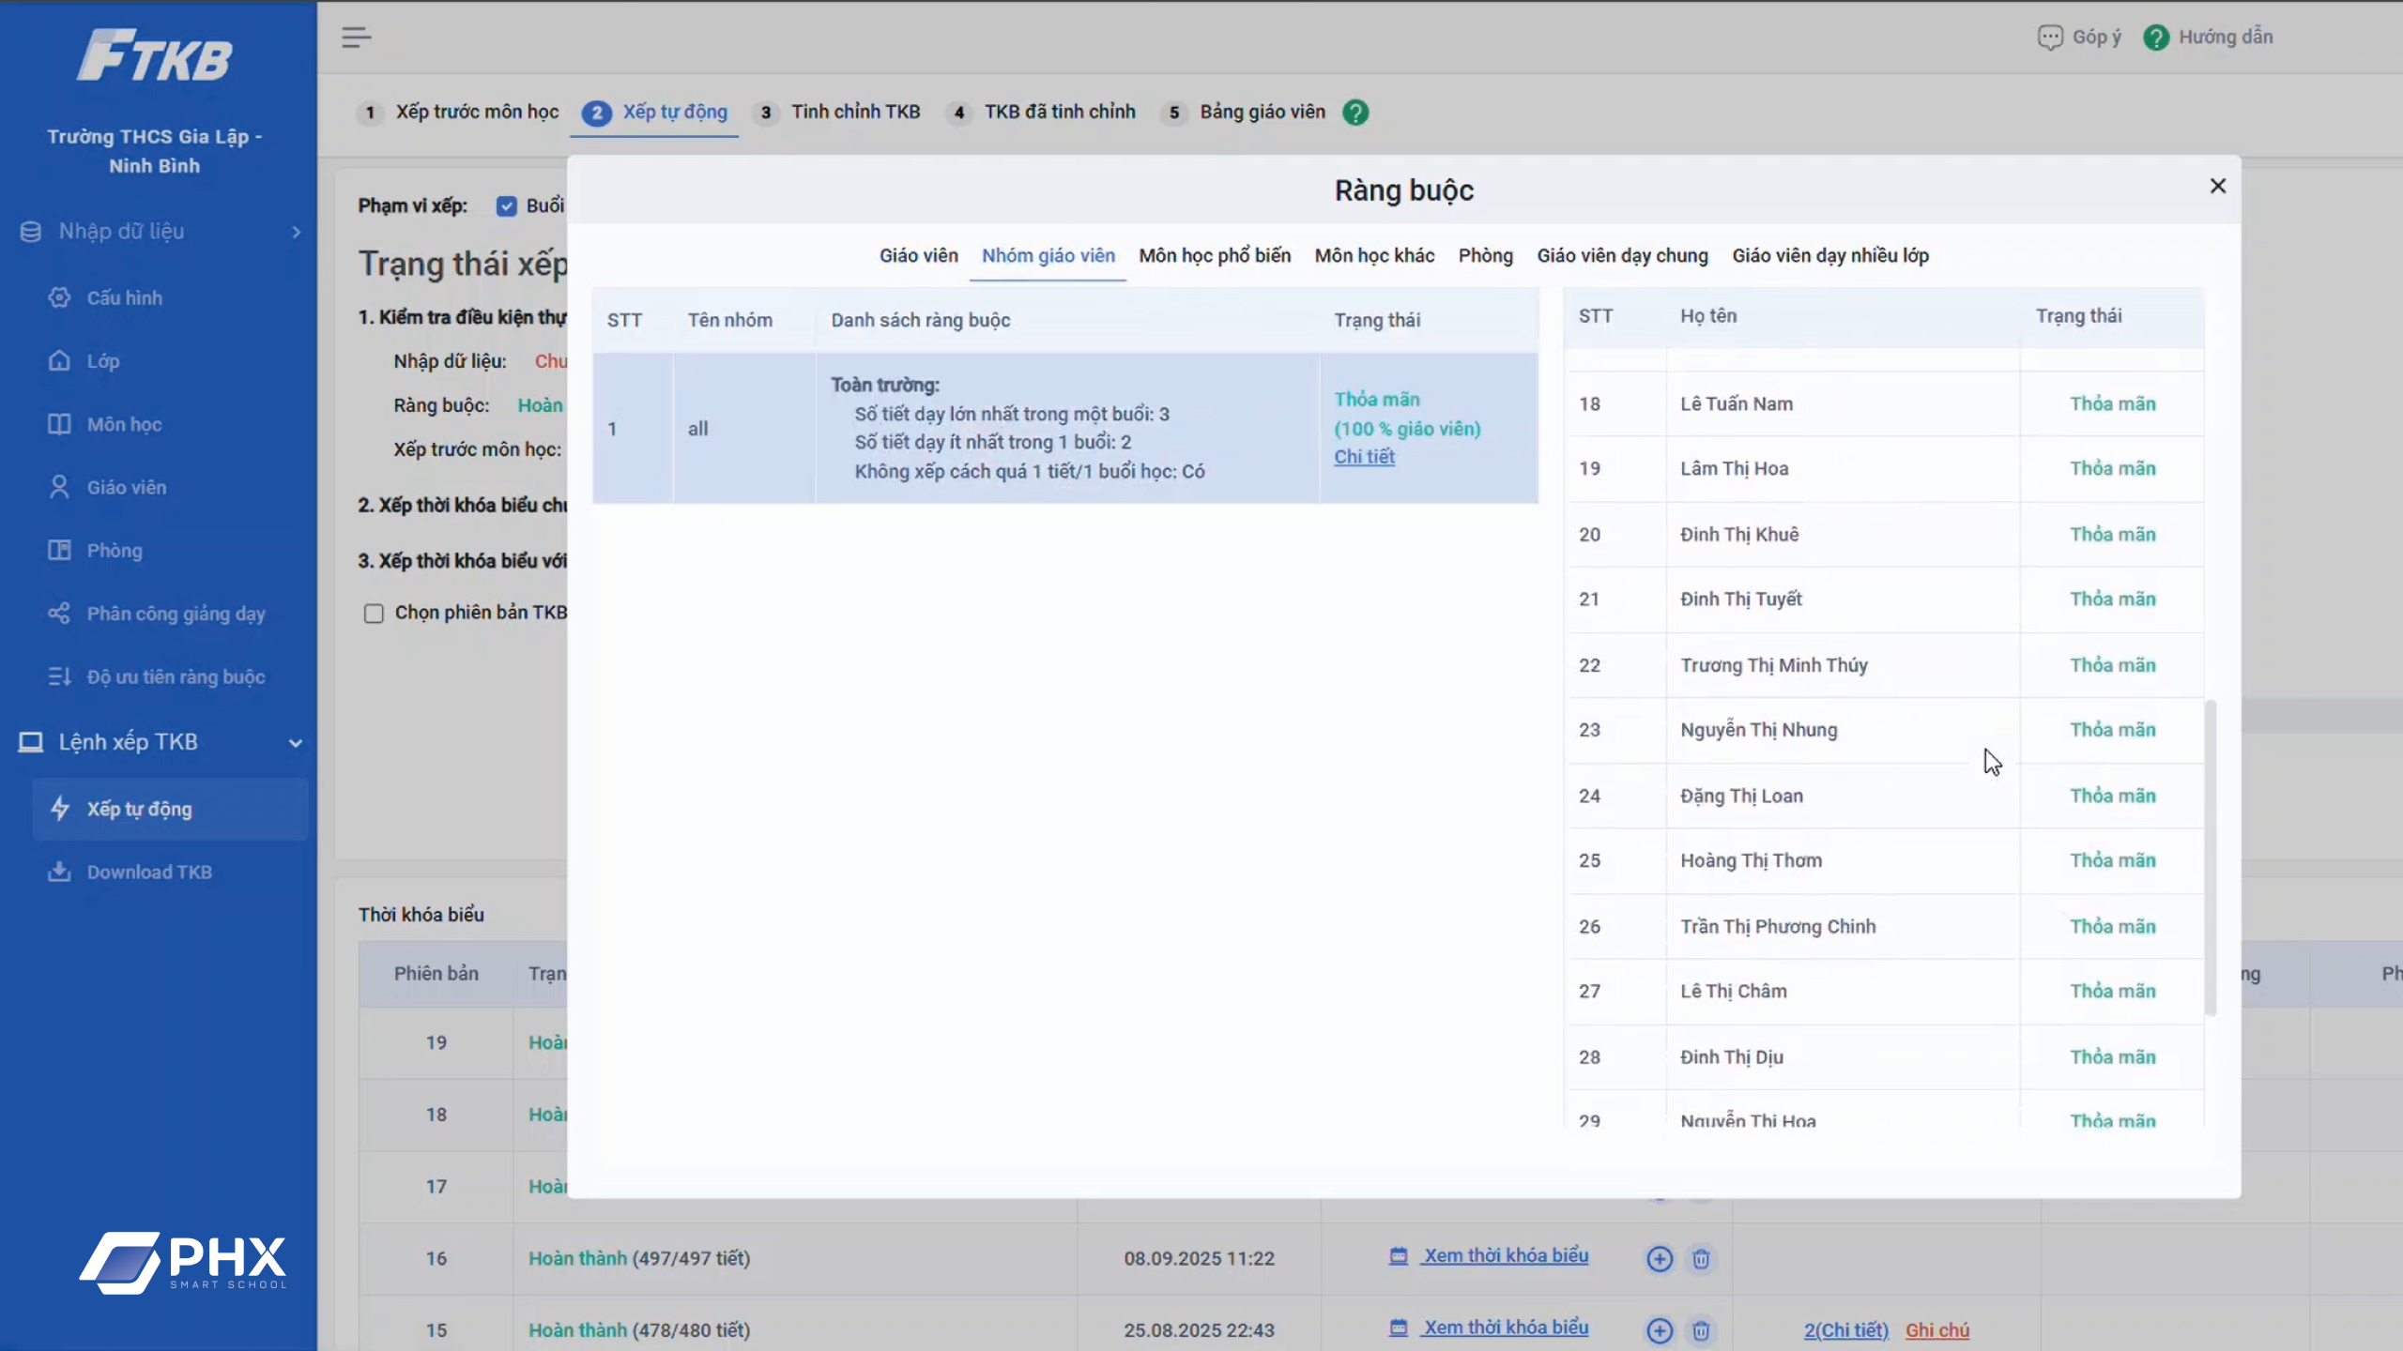The width and height of the screenshot is (2403, 1351).
Task: Open Phân công giảng dạy sidebar item
Action: click(176, 614)
